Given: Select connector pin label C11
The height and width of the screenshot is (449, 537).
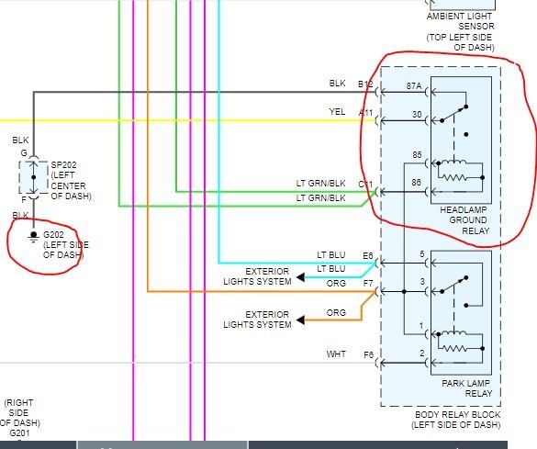Looking at the screenshot, I should click(365, 185).
